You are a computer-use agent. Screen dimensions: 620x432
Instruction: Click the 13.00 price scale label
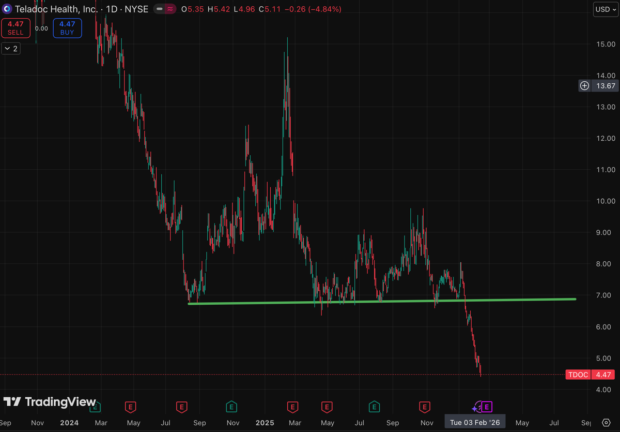tap(605, 107)
